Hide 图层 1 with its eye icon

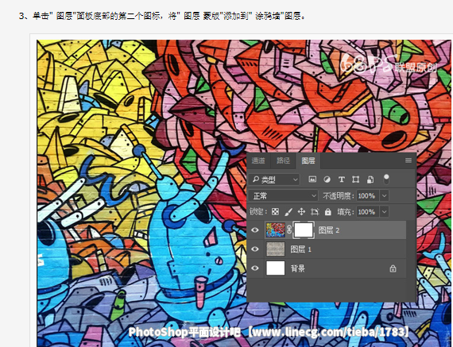click(254, 249)
